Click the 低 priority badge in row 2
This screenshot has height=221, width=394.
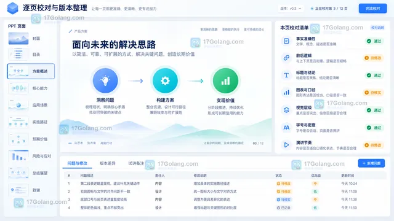click(x=315, y=192)
